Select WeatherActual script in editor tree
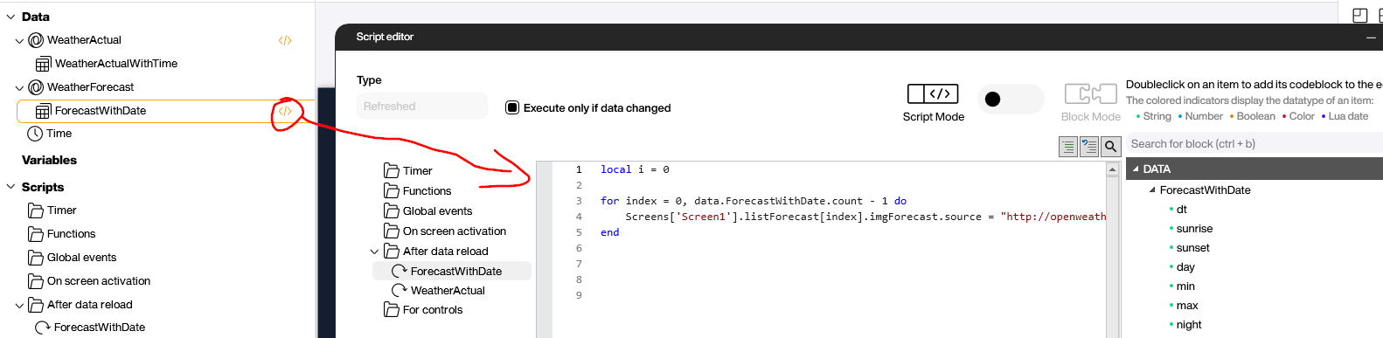 [448, 290]
